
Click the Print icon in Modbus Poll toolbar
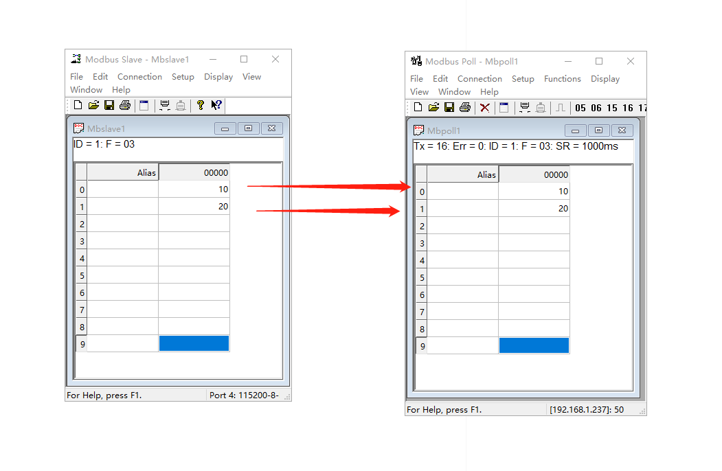[x=465, y=107]
